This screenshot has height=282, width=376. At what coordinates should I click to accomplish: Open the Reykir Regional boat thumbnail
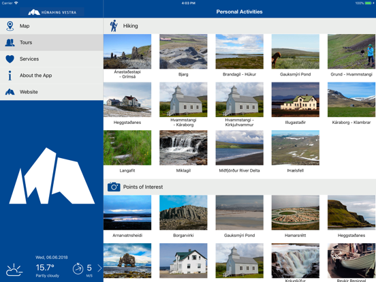[351, 261]
